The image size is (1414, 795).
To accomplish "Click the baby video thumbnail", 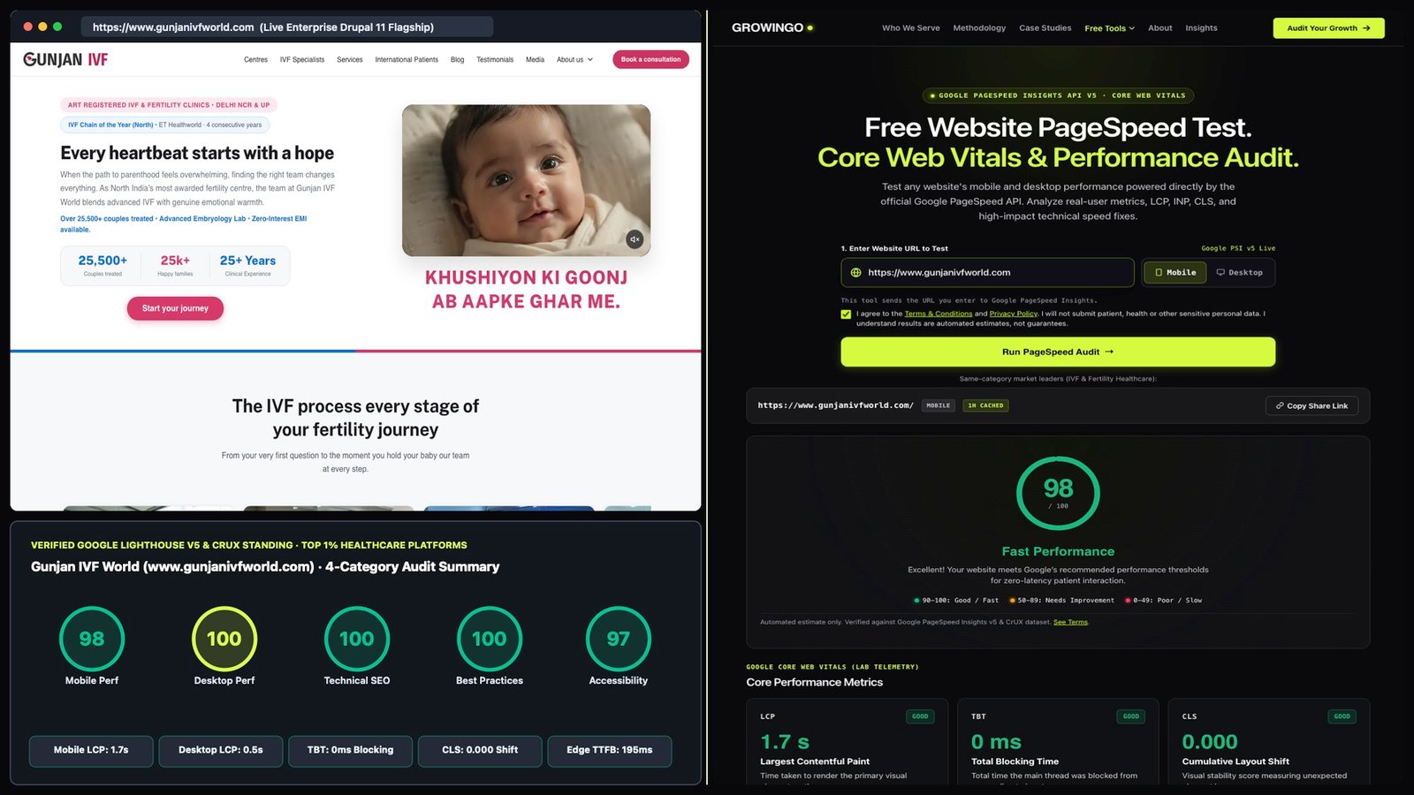I will (526, 180).
